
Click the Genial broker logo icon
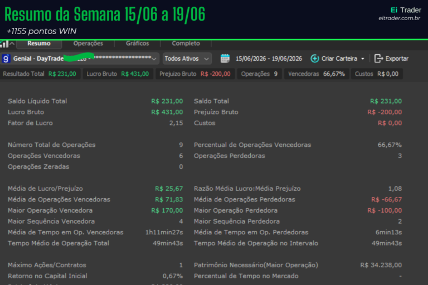[6, 58]
